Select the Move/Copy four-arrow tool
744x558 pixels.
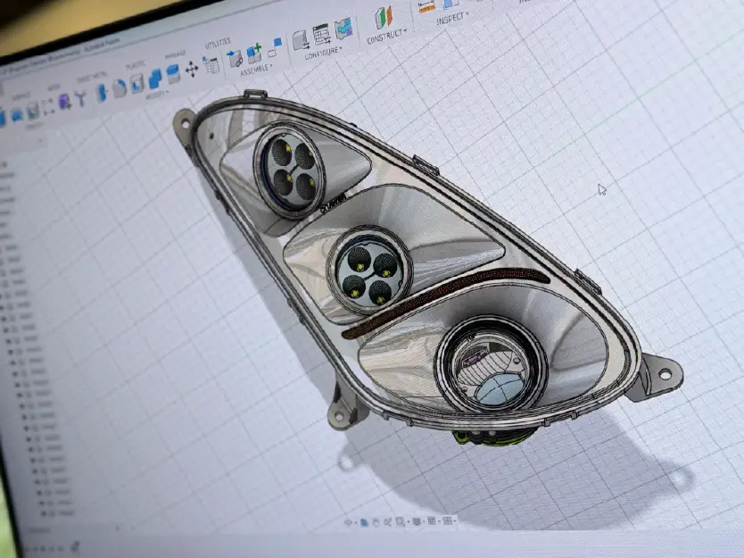pos(192,70)
